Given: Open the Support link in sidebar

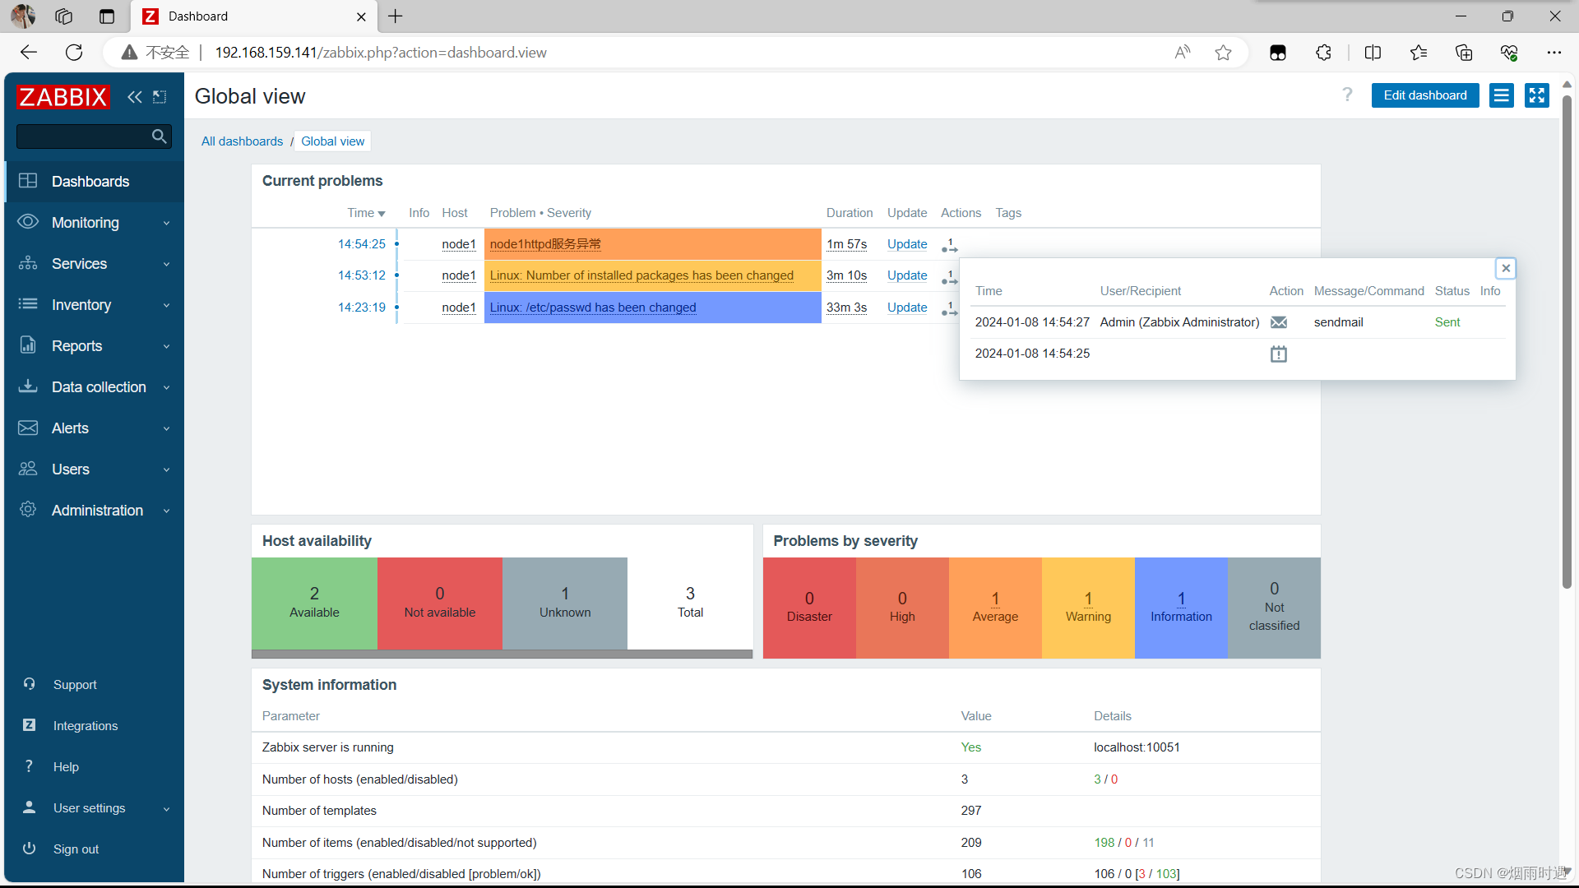Looking at the screenshot, I should [x=74, y=685].
